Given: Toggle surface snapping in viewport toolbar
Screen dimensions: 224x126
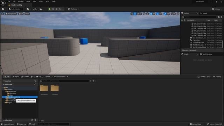Looking at the screenshot, I should (x=148, y=14).
